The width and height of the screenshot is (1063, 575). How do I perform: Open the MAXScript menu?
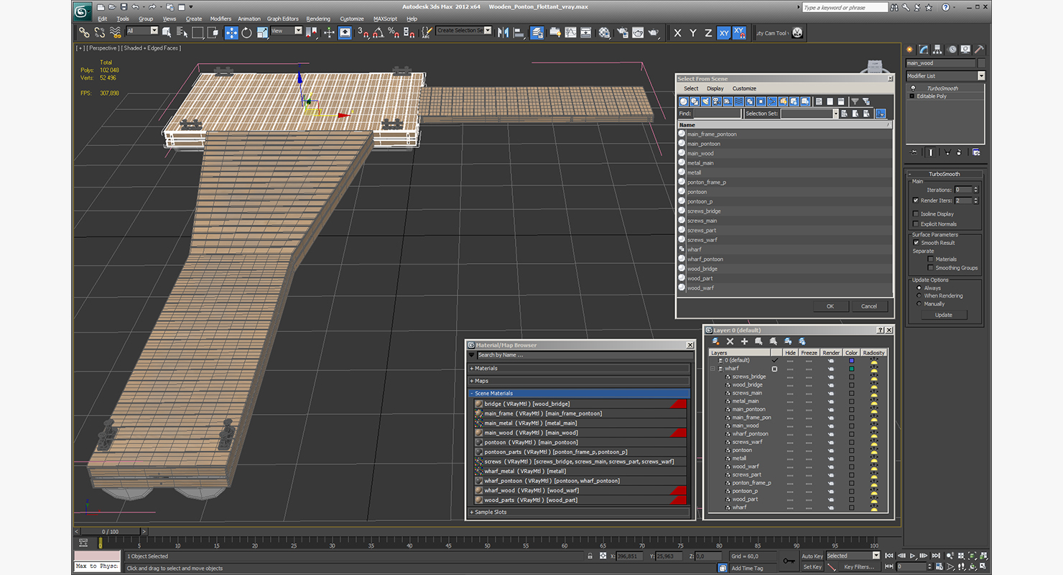click(385, 19)
